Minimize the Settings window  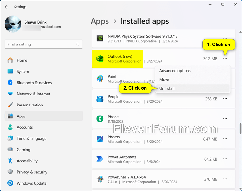click(x=210, y=4)
